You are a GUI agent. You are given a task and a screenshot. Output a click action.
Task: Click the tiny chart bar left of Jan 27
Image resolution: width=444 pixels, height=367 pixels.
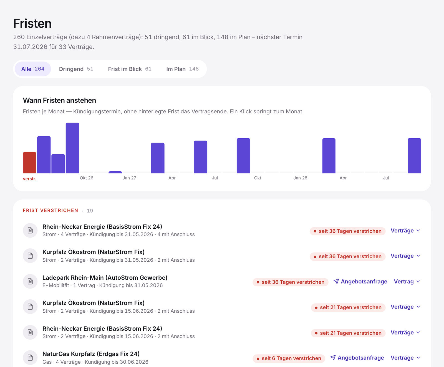115,172
